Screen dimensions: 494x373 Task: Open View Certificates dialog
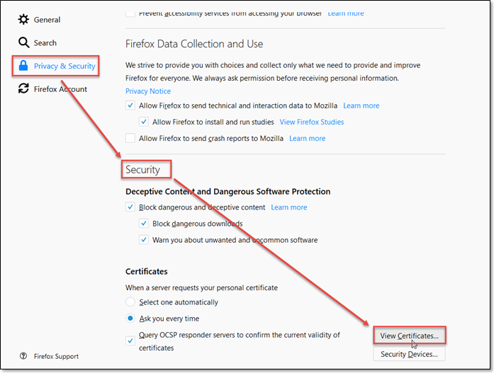pos(409,335)
